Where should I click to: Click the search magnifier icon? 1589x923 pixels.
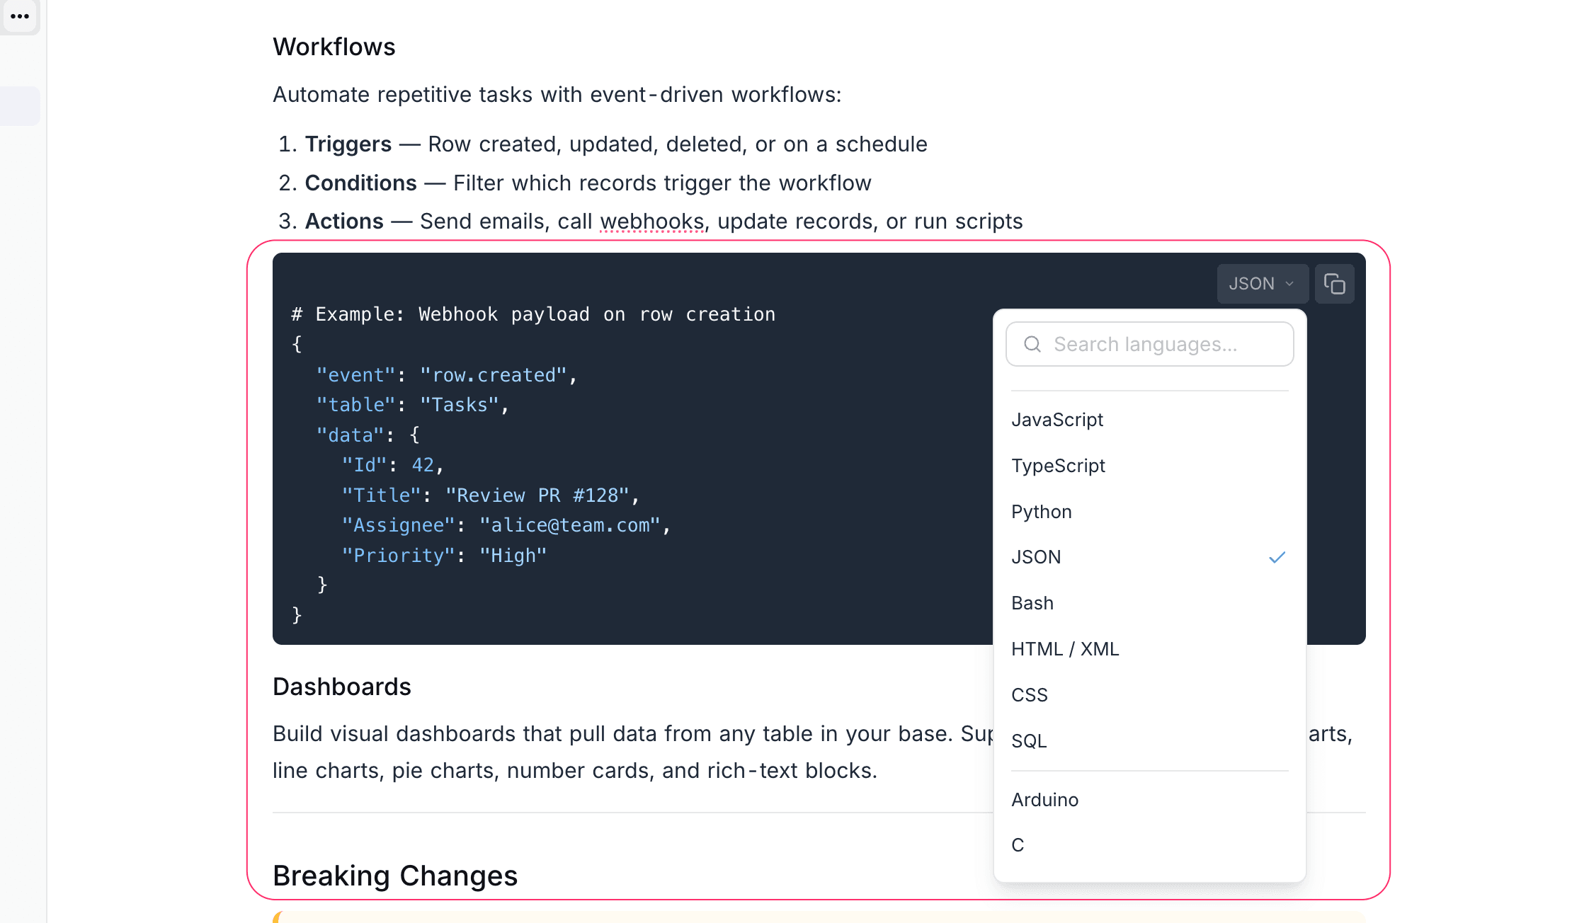tap(1032, 345)
